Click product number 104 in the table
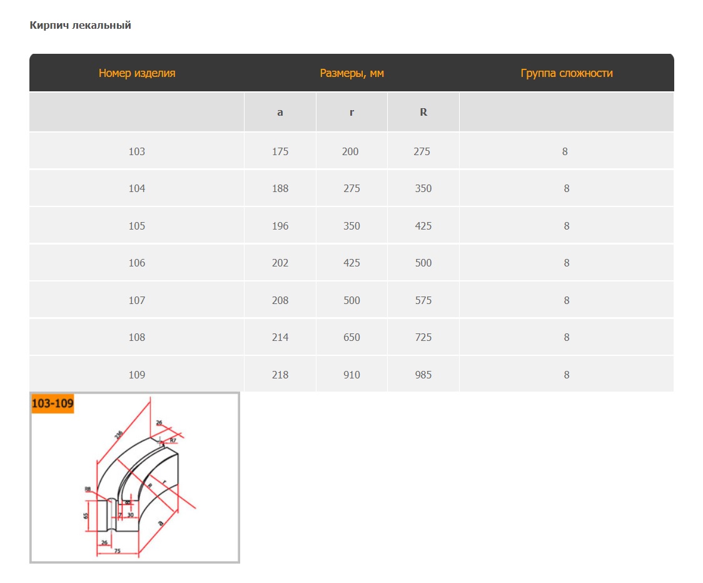The image size is (703, 583). coord(136,188)
